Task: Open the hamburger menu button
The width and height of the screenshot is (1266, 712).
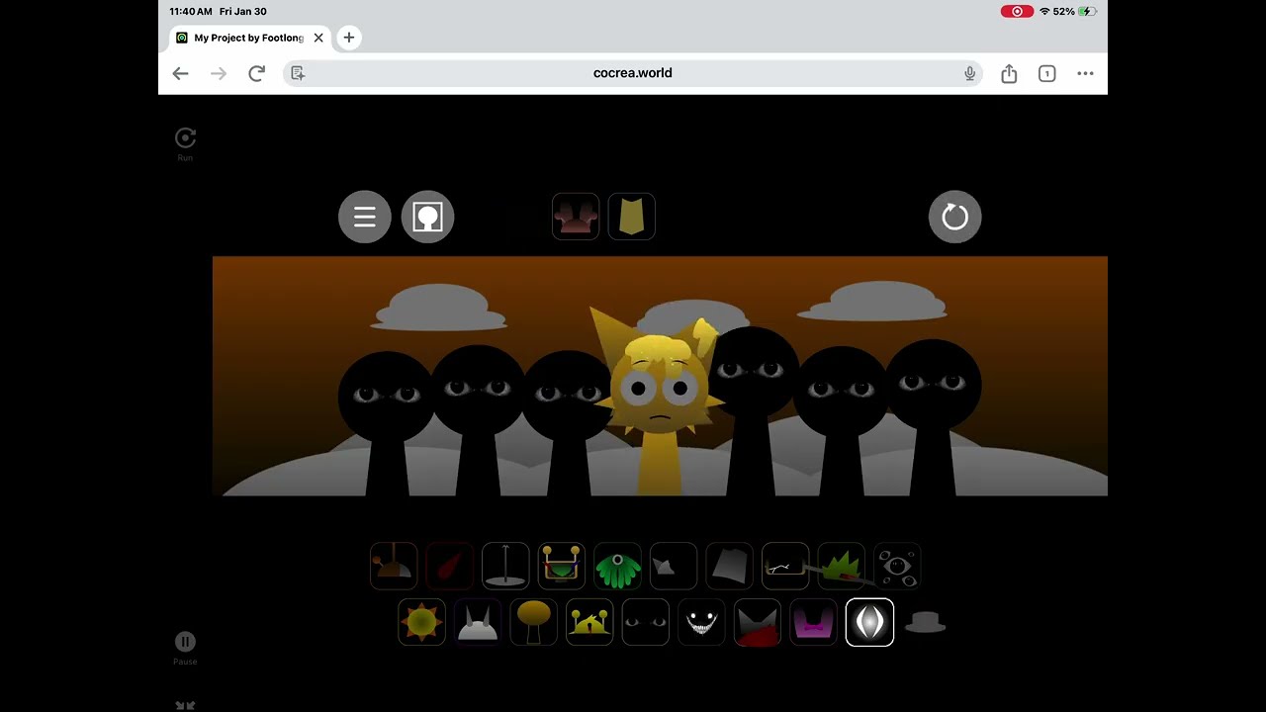Action: 365,217
